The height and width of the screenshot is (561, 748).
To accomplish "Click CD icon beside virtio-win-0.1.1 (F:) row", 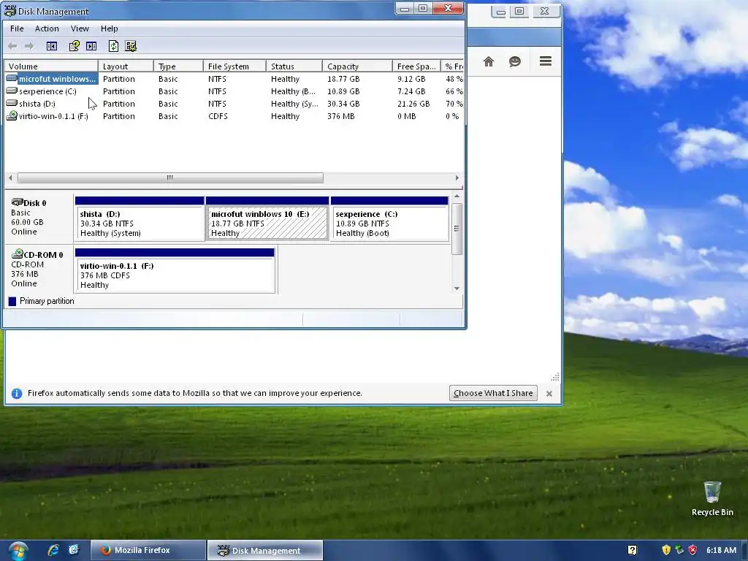I will coord(12,115).
